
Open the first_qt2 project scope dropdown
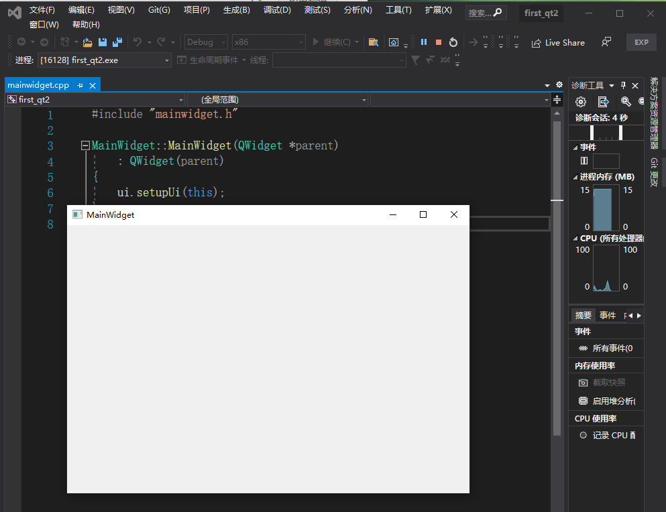click(x=95, y=100)
